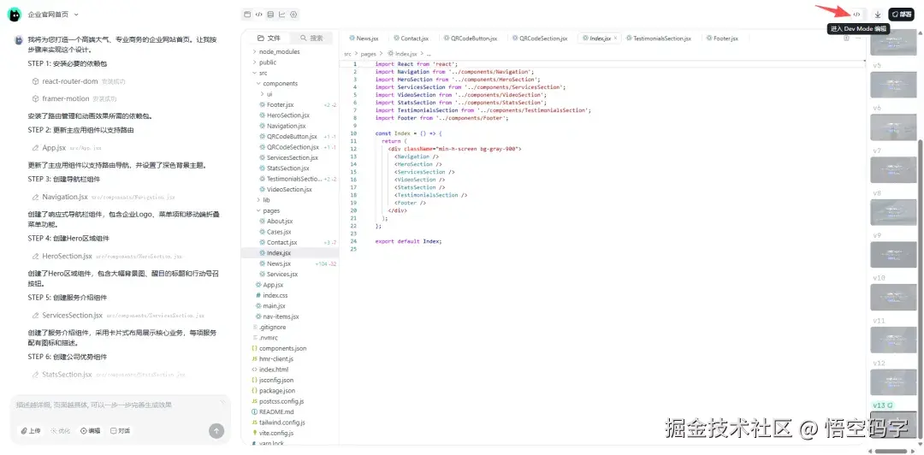
Task: Select the v12 version thumbnail
Action: (893, 382)
